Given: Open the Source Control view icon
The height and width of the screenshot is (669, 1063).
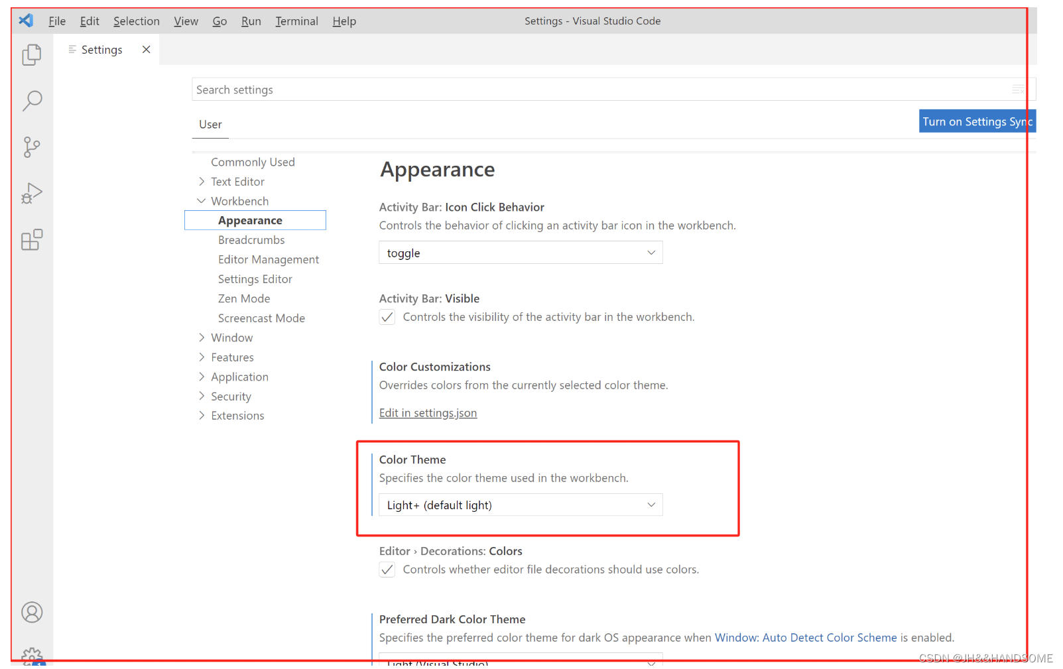Looking at the screenshot, I should [32, 147].
